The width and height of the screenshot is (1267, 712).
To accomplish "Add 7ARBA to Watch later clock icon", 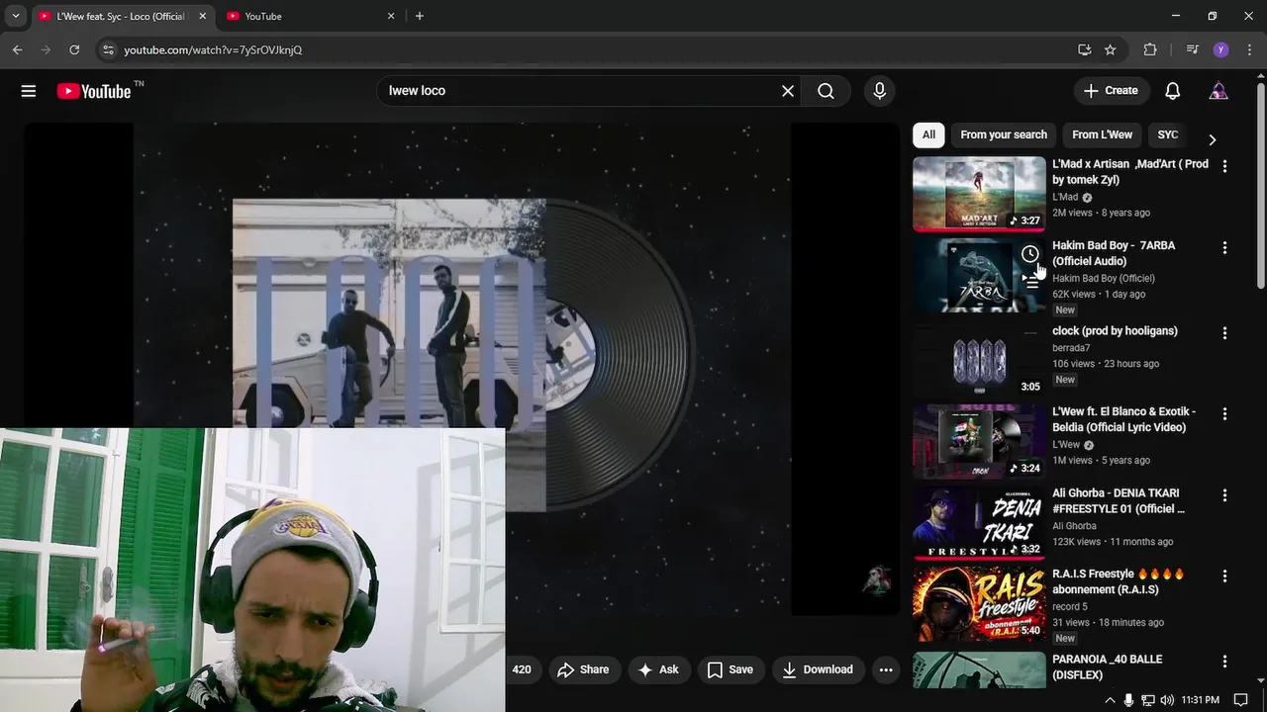I will [1030, 254].
